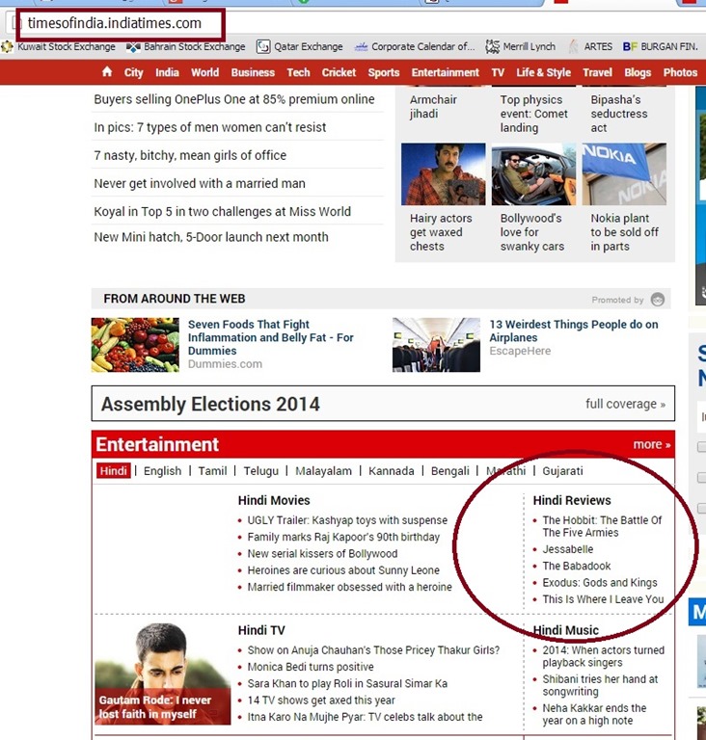
Task: Select the Hindi language tab
Action: (x=114, y=470)
